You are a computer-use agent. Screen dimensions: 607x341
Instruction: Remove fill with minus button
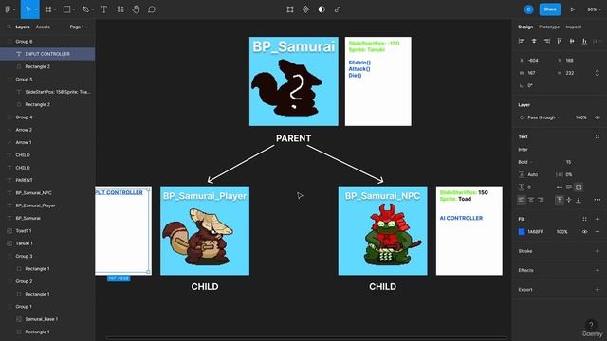tap(598, 231)
